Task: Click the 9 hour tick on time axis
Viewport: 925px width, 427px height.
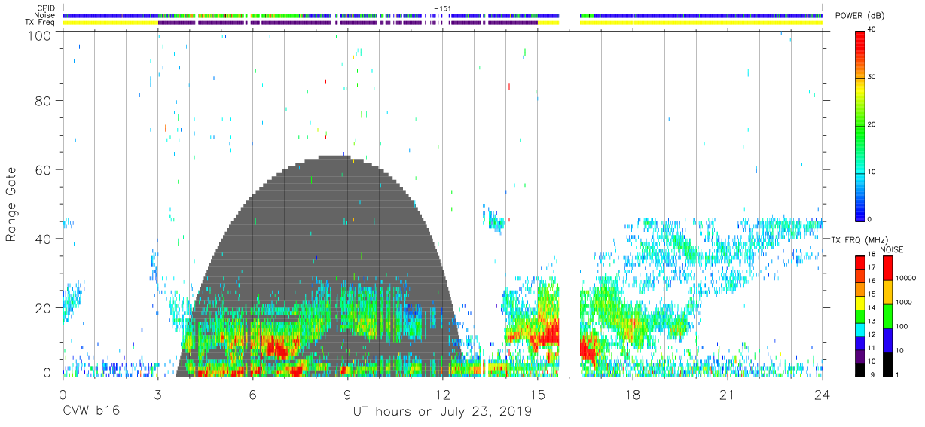Action: coord(347,395)
